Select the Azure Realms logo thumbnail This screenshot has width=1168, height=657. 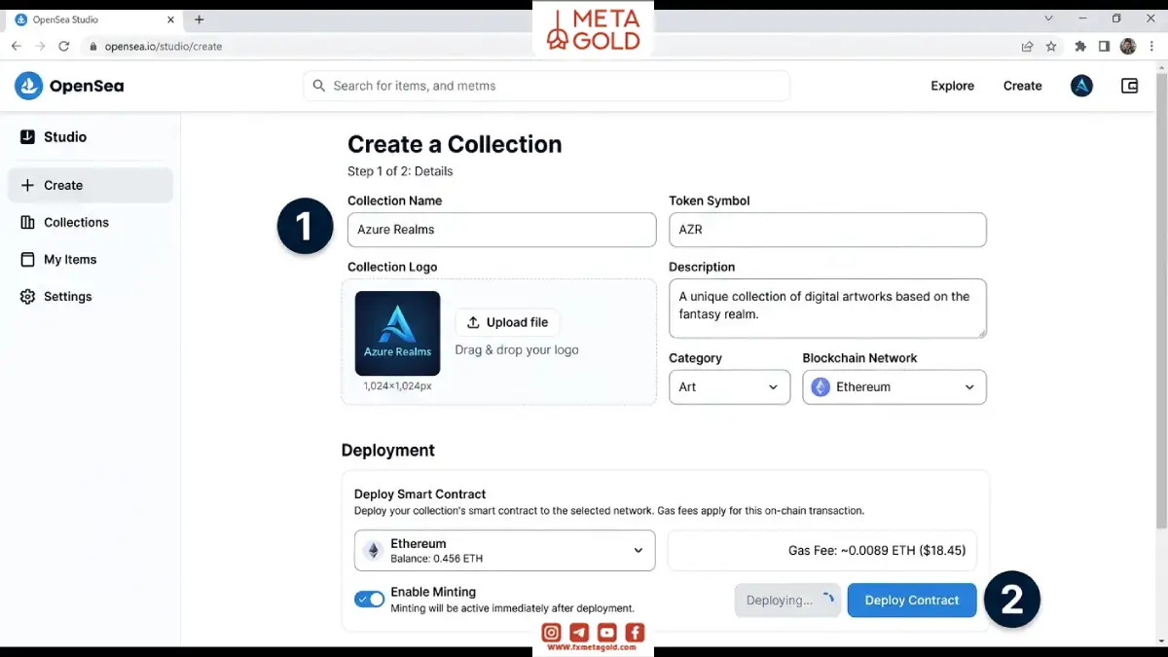tap(397, 333)
